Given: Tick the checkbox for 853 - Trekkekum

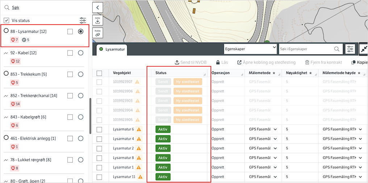Looking at the screenshot, I should pos(70,74).
